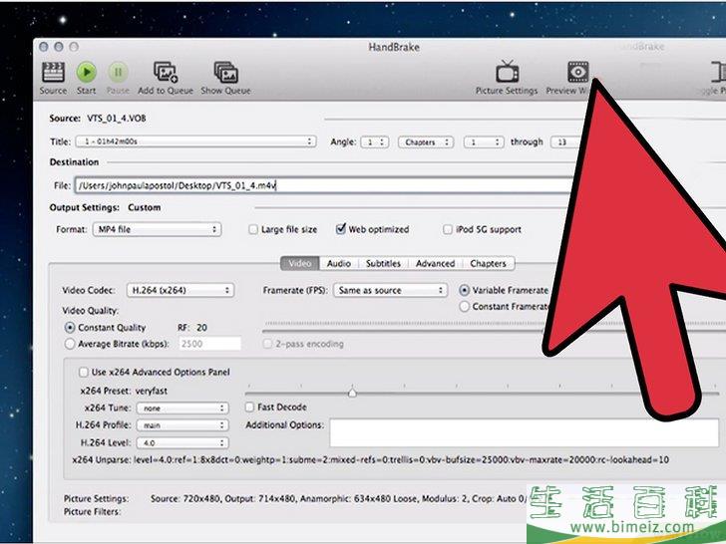Switch to the Subtitles tab

[x=383, y=263]
